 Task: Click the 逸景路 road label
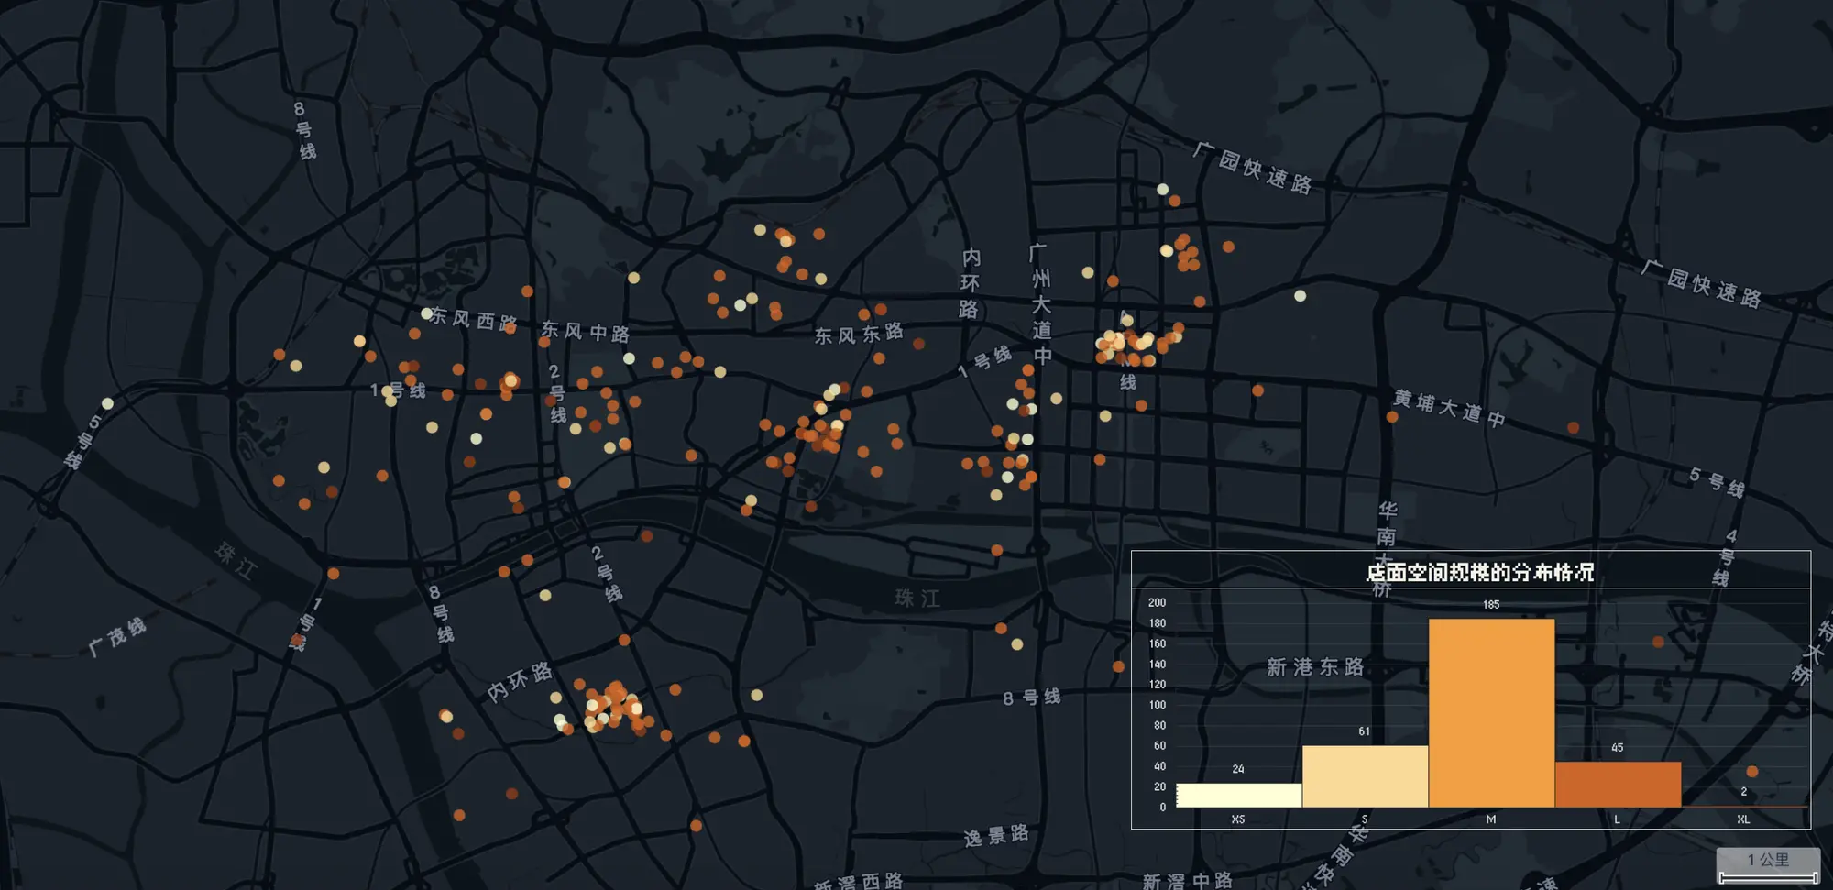[x=996, y=836]
